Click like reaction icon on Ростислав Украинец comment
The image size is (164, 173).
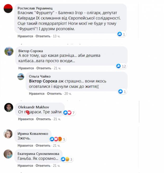point(120,34)
